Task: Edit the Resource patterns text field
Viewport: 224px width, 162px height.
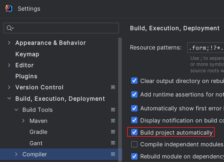Action: point(206,48)
